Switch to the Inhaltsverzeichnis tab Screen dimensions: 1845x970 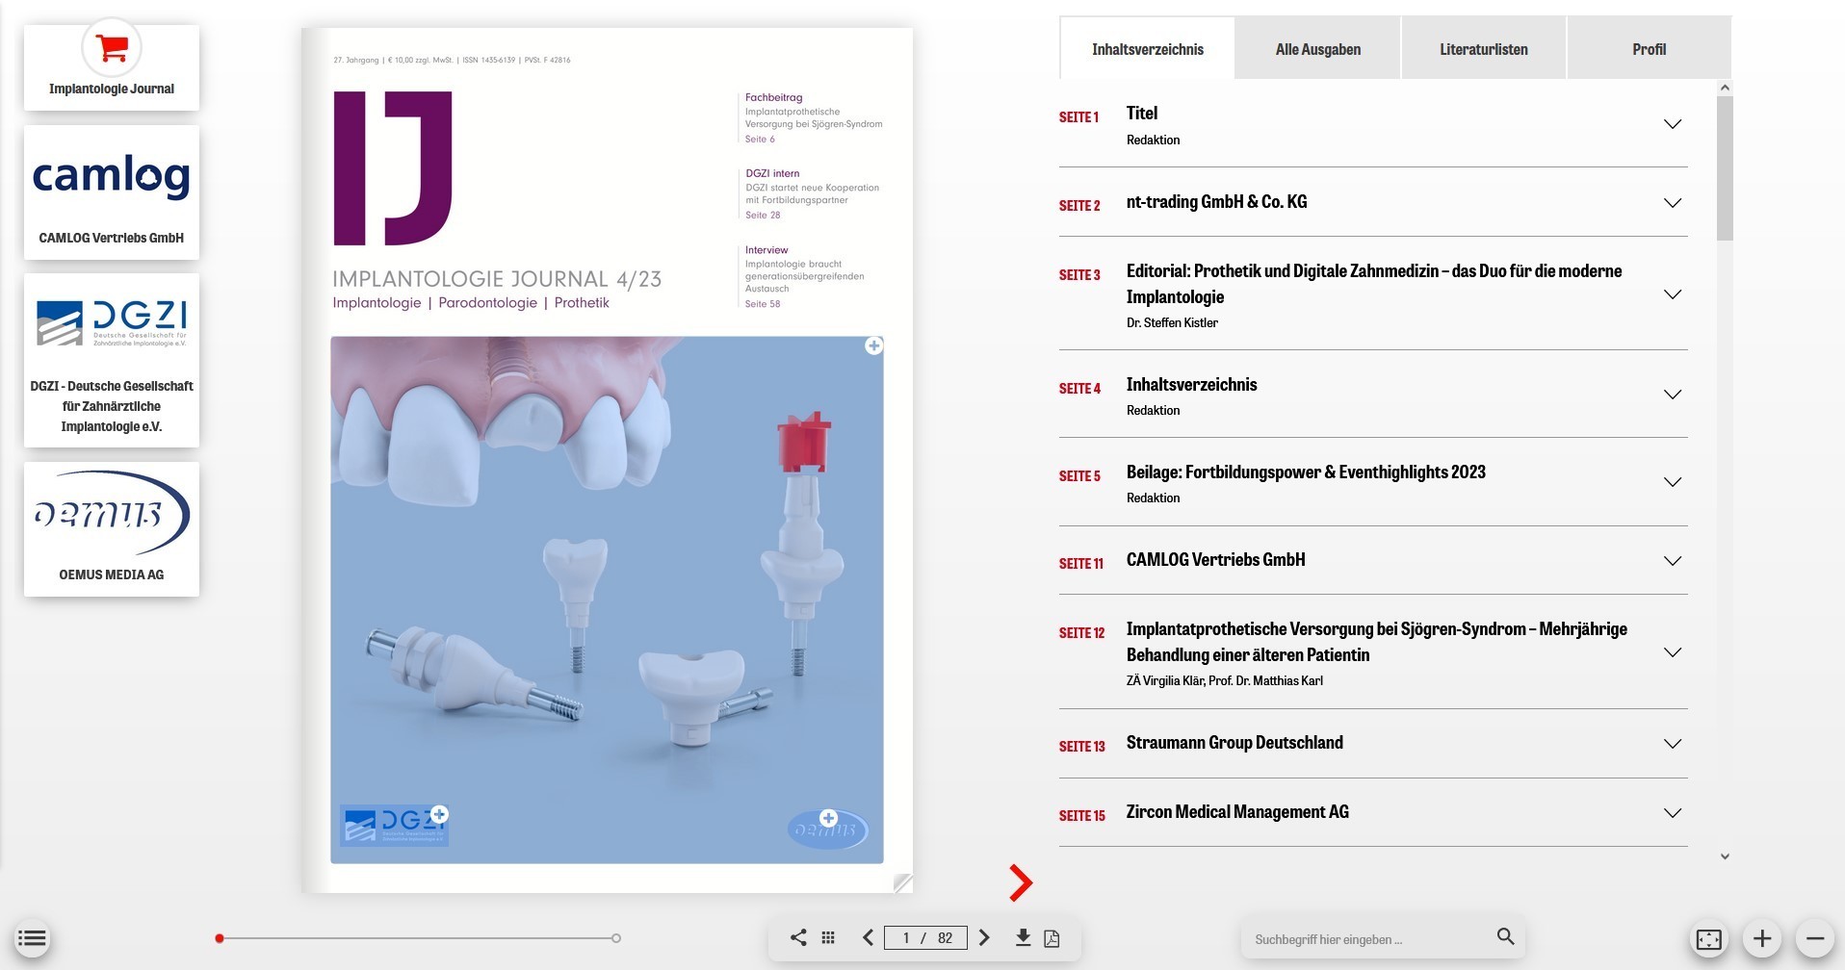[x=1147, y=49]
